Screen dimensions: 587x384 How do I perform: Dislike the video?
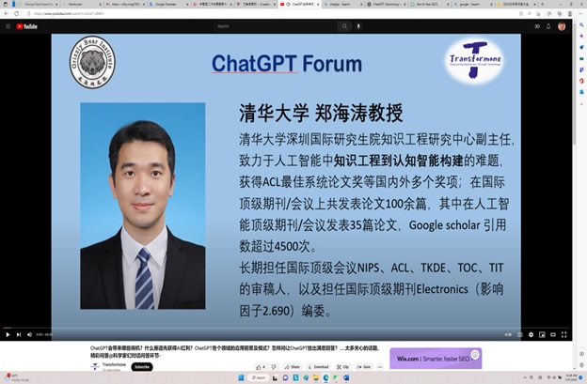[274, 367]
